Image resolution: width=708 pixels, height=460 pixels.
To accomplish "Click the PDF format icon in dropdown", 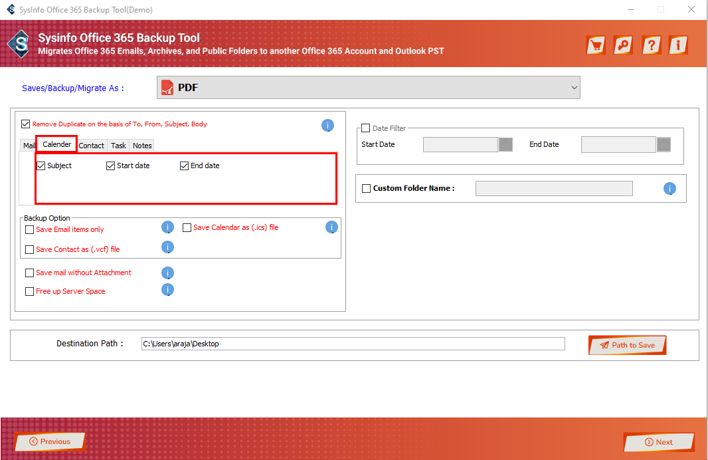I will (x=167, y=88).
